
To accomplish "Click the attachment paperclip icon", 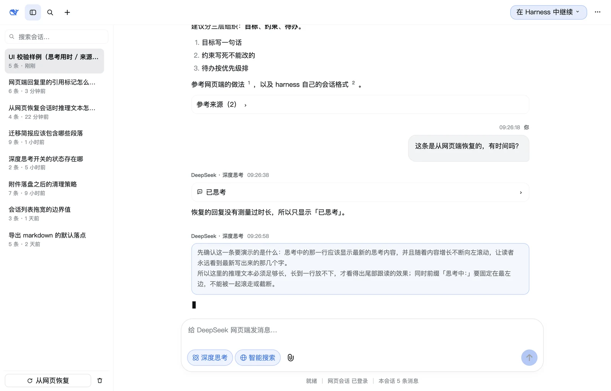I will click(x=291, y=358).
